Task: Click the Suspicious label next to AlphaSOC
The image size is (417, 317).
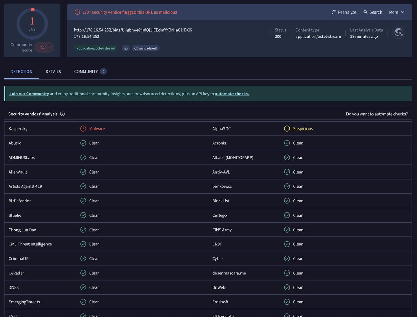Action: [303, 128]
